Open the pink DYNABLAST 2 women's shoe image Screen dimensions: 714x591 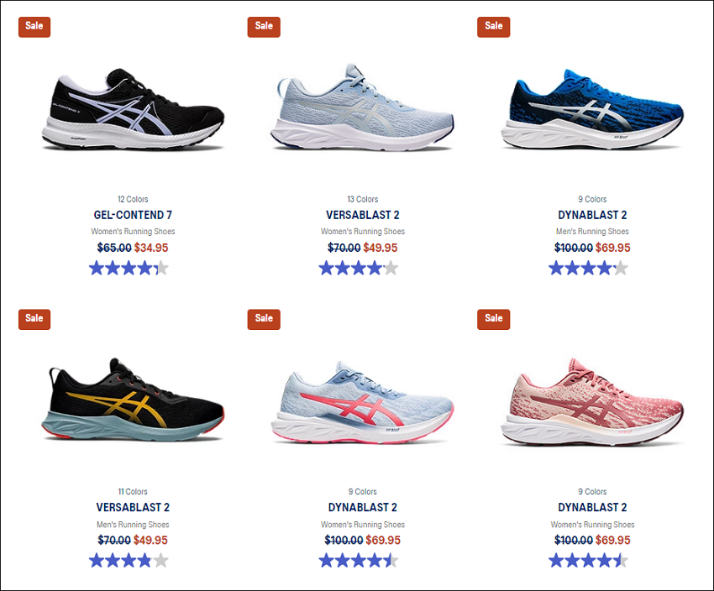pos(592,401)
